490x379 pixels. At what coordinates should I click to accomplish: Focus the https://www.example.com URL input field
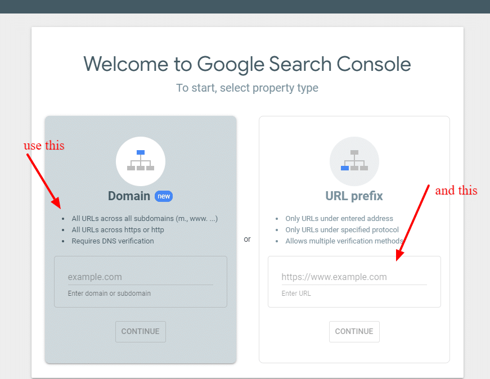354,277
